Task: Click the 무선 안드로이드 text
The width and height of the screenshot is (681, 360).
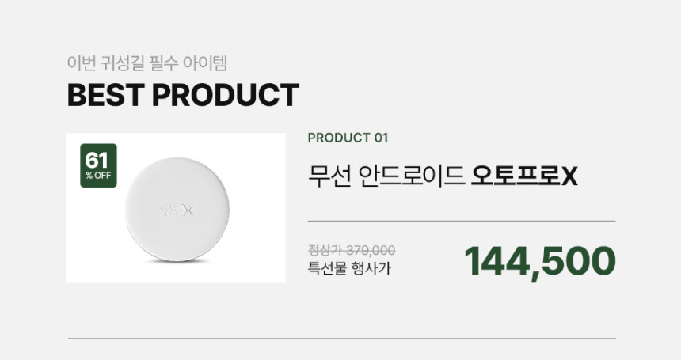Action: click(x=386, y=176)
